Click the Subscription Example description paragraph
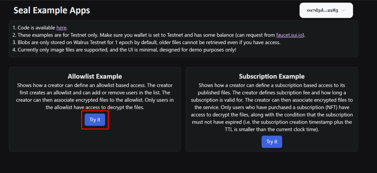 click(272, 108)
